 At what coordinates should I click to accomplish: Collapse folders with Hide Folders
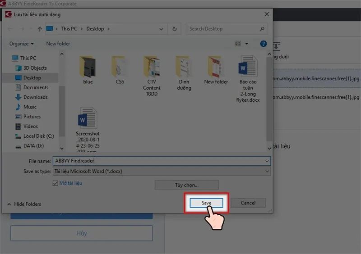[24, 204]
